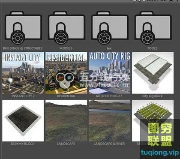This screenshot has height=159, width=180.
Task: Select the Landscape & River thumbnail
Action: [109, 121]
